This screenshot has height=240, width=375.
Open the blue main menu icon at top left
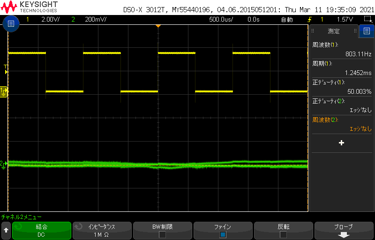pyautogui.click(x=11, y=23)
